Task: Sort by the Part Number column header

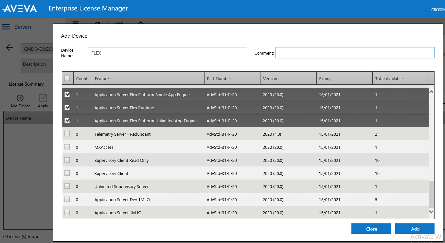Action: [232, 78]
